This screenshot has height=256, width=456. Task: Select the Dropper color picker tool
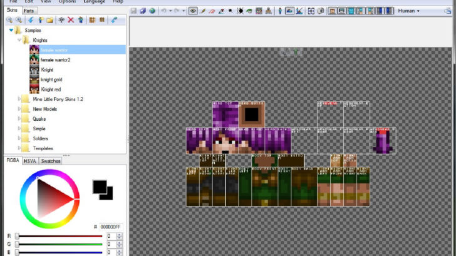221,11
